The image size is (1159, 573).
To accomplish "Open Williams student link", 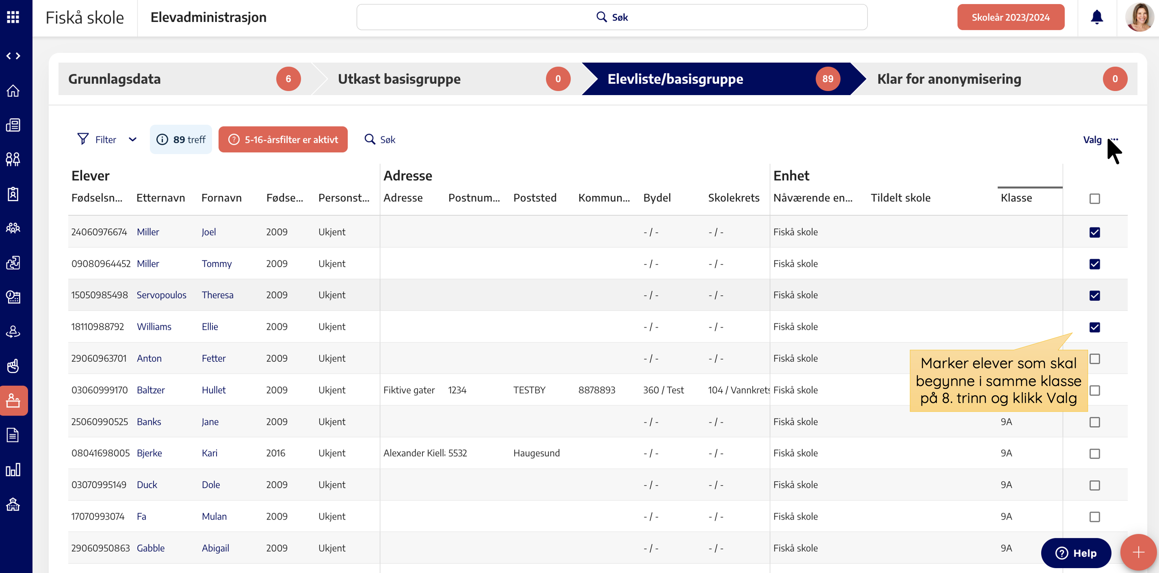I will tap(154, 327).
